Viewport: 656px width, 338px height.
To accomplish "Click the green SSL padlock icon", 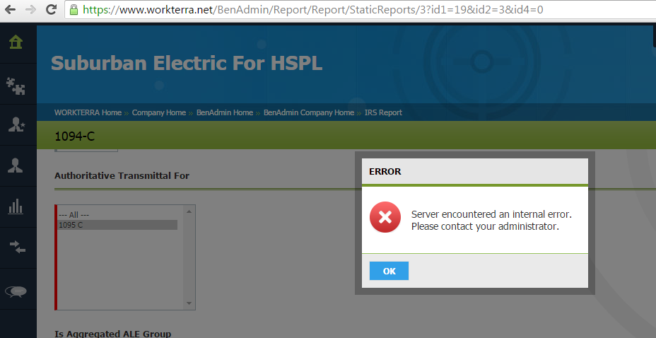I will pyautogui.click(x=74, y=10).
